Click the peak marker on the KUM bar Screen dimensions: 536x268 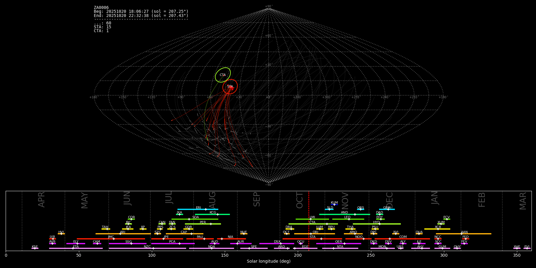point(334,205)
